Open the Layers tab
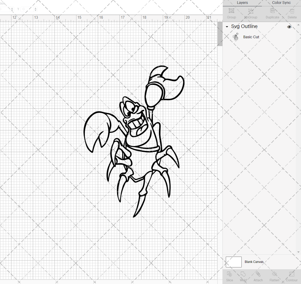This screenshot has width=301, height=284. coord(242,3)
